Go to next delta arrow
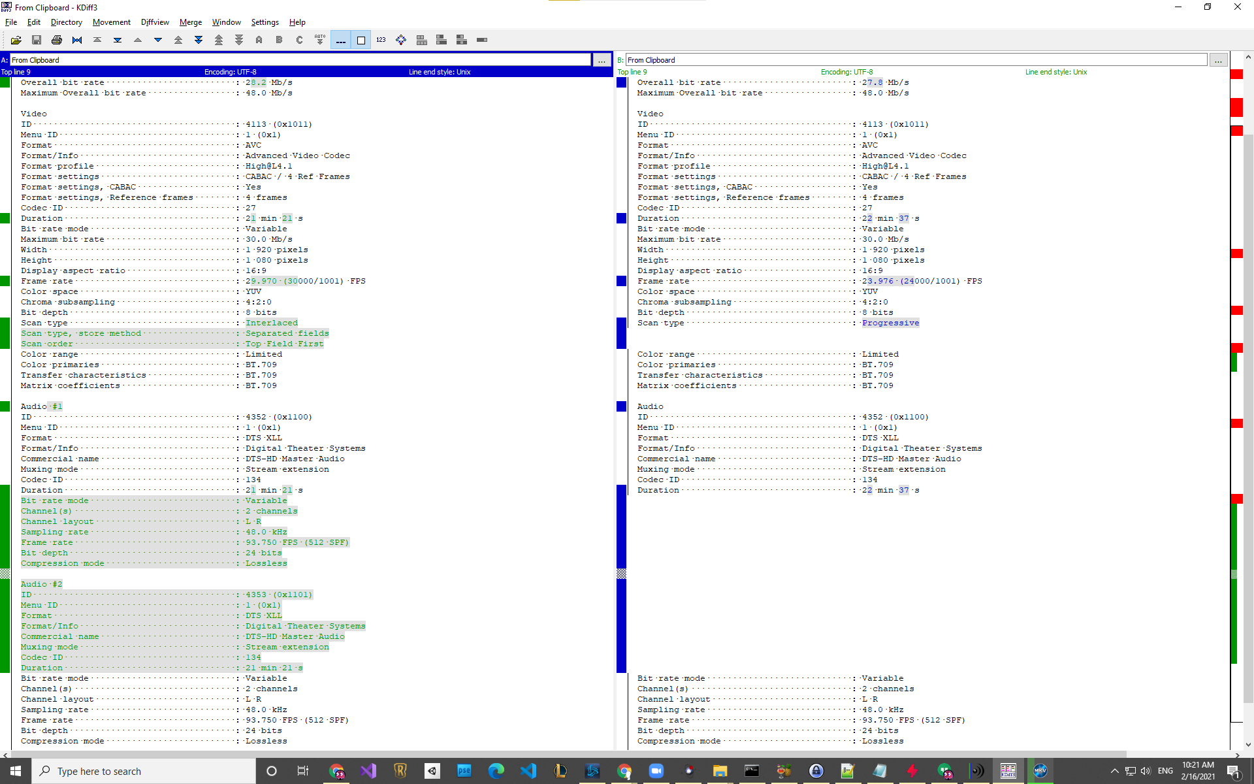This screenshot has height=784, width=1254. coord(158,40)
